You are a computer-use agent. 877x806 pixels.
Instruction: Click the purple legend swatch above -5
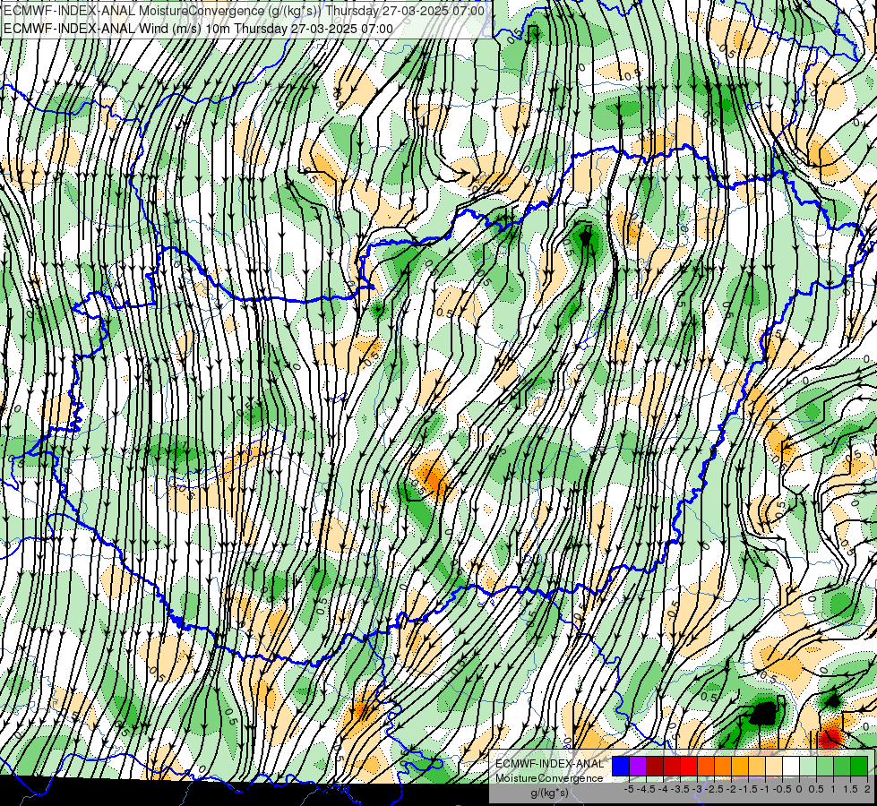(638, 767)
